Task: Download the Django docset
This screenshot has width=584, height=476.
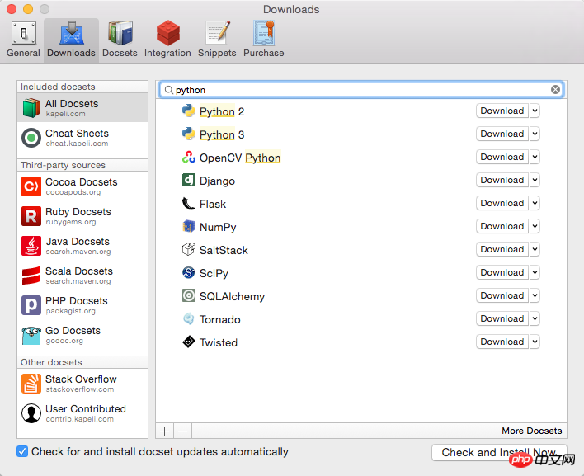Action: tap(502, 180)
